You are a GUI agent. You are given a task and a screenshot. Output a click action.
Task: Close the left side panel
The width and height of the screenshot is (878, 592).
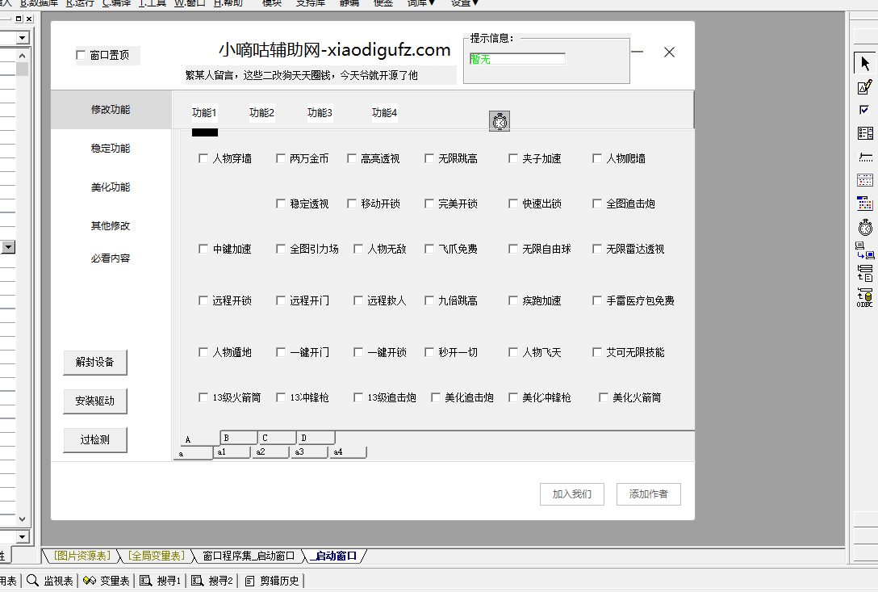(x=29, y=19)
